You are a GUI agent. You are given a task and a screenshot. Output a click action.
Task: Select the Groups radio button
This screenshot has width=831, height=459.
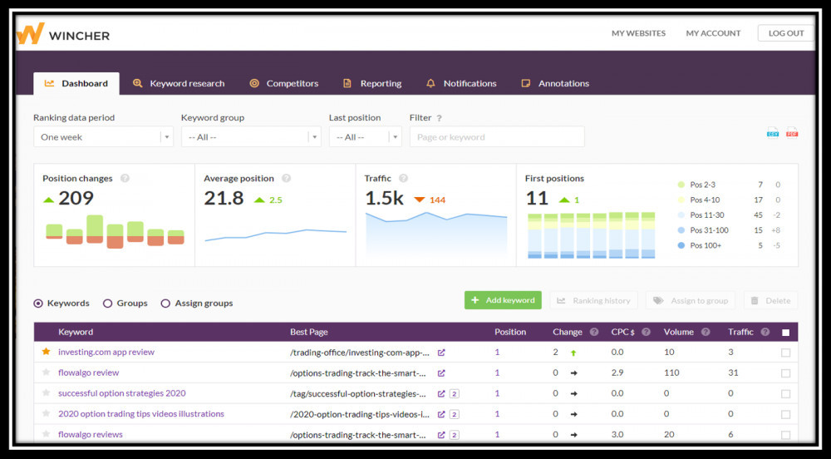[x=107, y=304]
